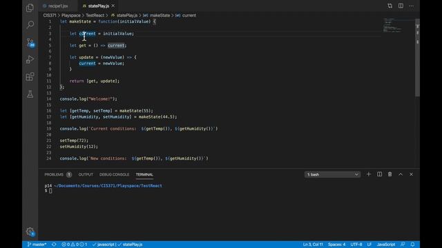442x248 pixels.
Task: Change indentation via Spaces: 4
Action: (336, 245)
